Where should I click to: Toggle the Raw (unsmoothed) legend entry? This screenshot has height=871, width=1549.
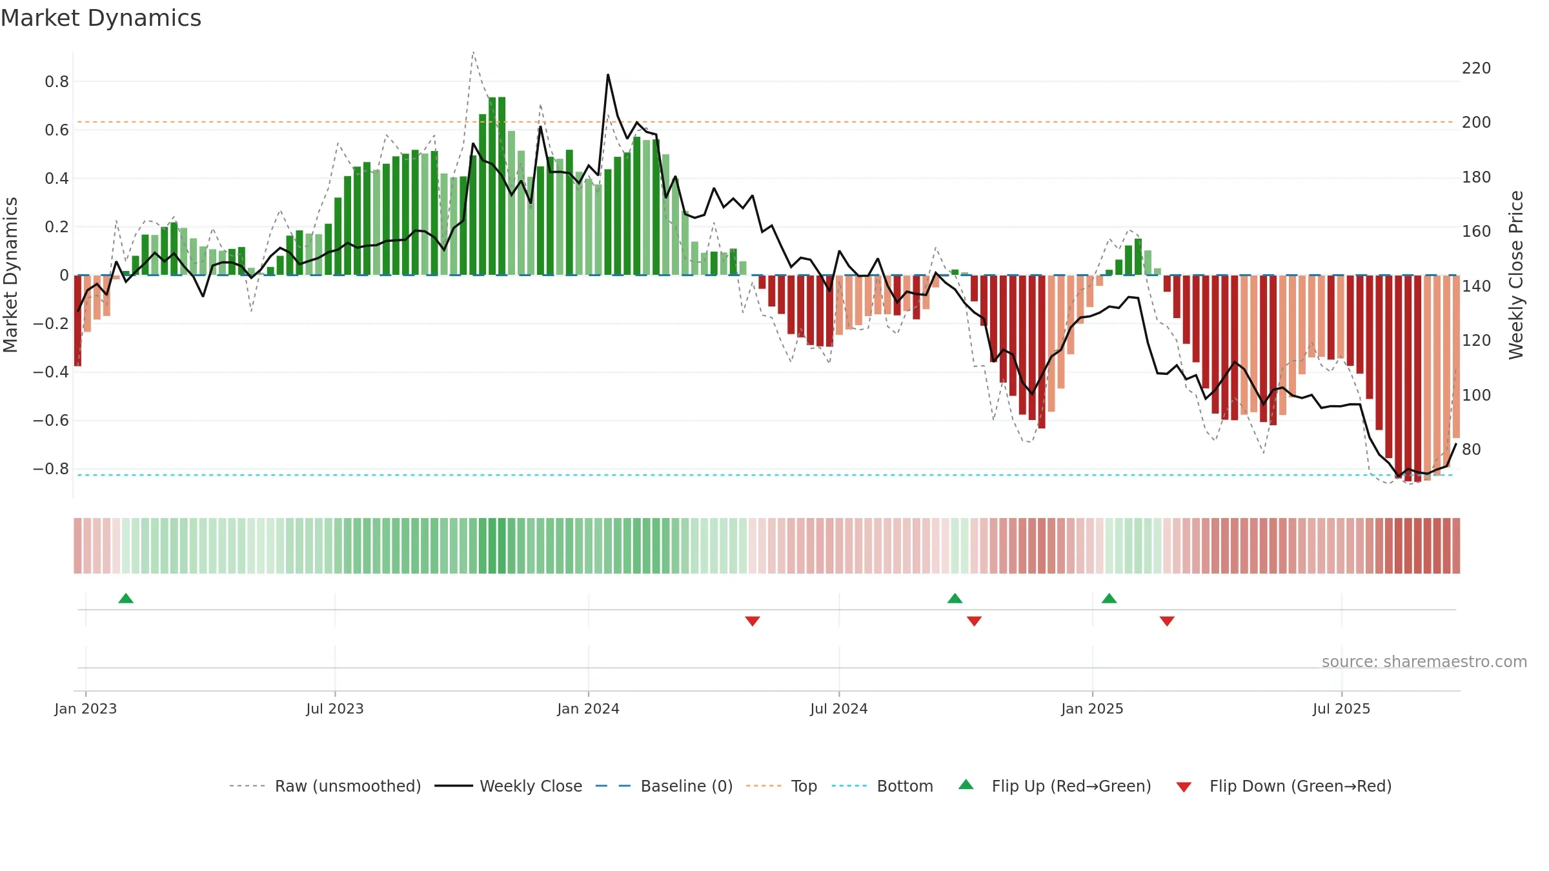pos(325,786)
